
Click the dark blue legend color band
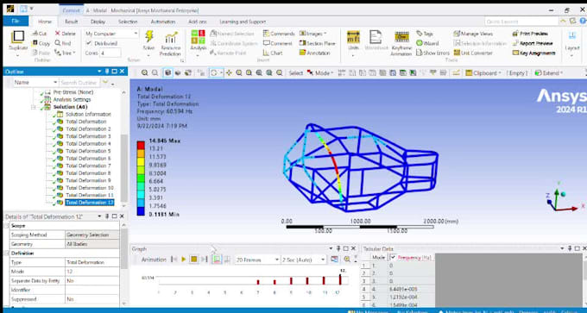click(141, 211)
